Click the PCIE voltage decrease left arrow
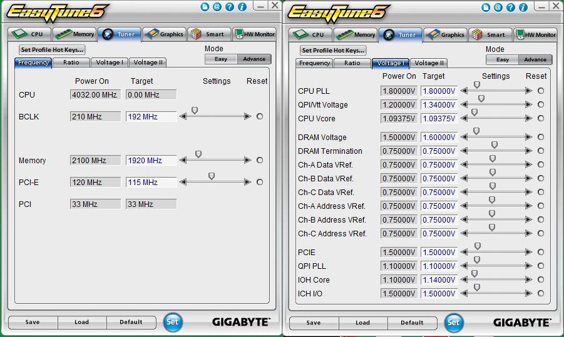Image resolution: width=564 pixels, height=337 pixels. (464, 252)
